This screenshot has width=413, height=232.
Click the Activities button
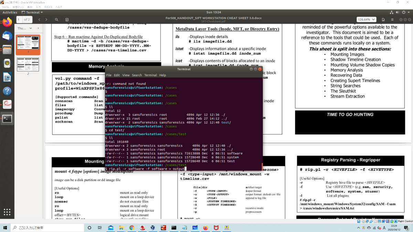(x=10, y=12)
